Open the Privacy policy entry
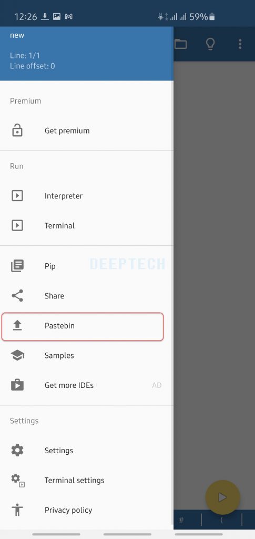 86,510
